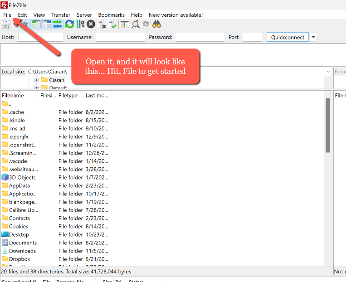Click the New version available! menu item
346x282 pixels.
pos(175,15)
